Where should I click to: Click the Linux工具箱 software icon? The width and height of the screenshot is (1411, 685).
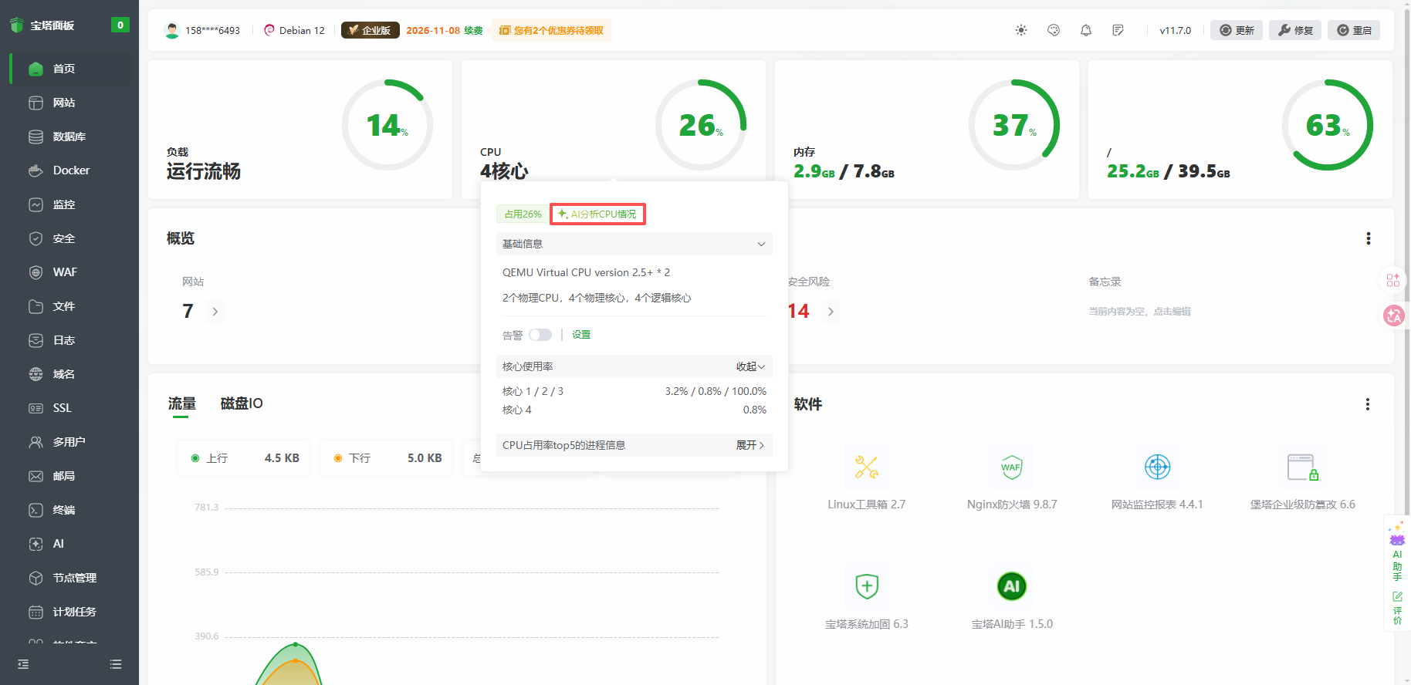coord(866,467)
